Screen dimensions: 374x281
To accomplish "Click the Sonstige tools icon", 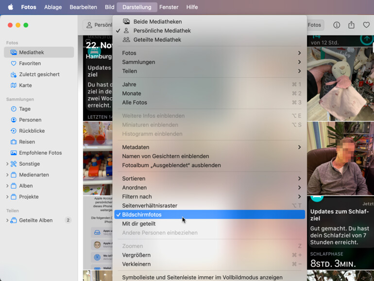I will 14,164.
